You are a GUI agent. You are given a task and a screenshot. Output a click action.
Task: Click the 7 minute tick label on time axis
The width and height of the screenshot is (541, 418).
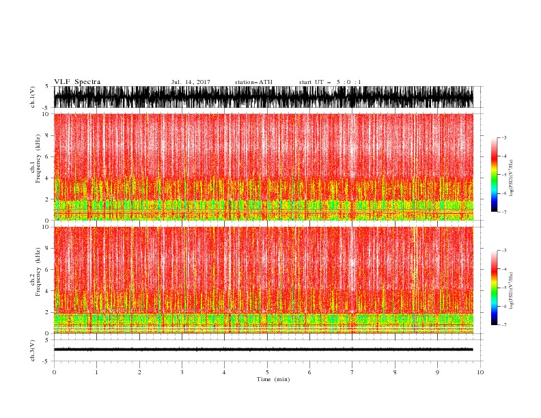(352, 372)
